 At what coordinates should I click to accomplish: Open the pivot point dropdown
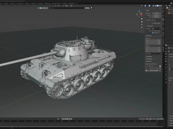63,6
